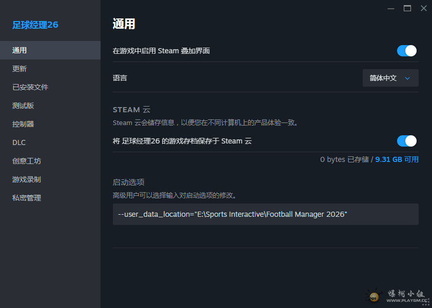
Task: Click the launch options text field
Action: (265, 214)
